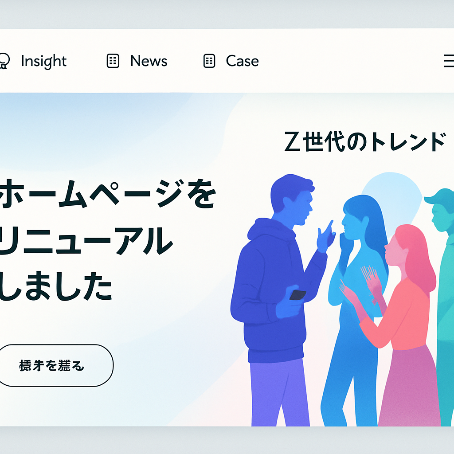Click the Z世代のトレンド heading
454x454 pixels.
(x=365, y=141)
